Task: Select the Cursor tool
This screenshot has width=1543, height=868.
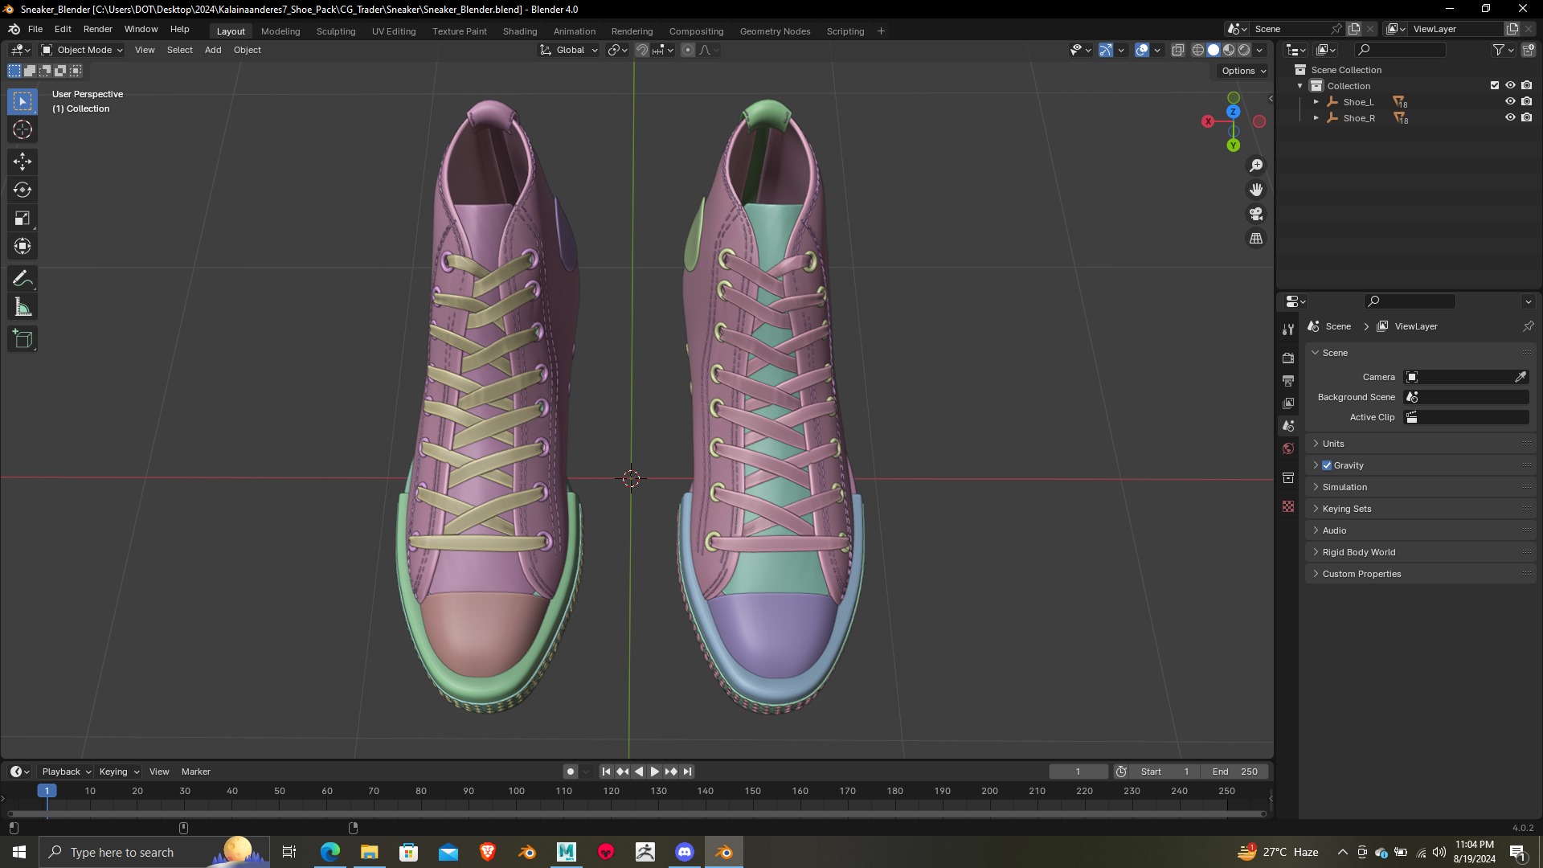Action: click(x=23, y=129)
